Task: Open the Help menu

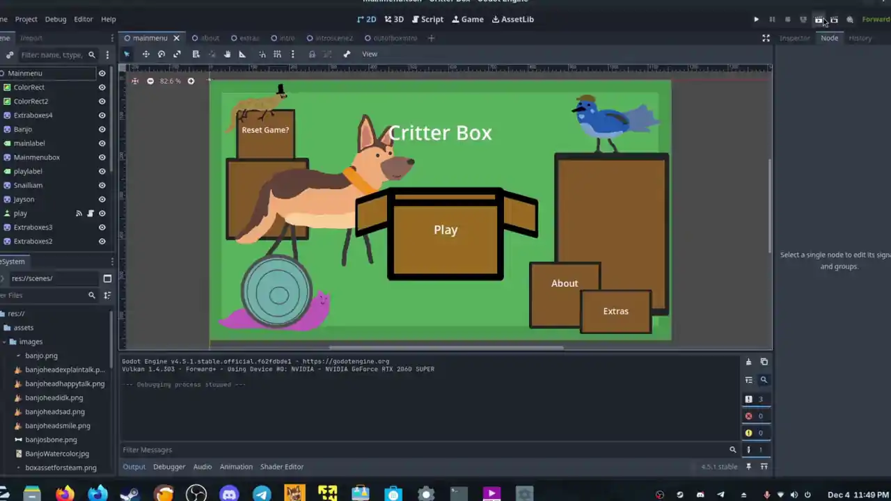Action: click(x=109, y=19)
